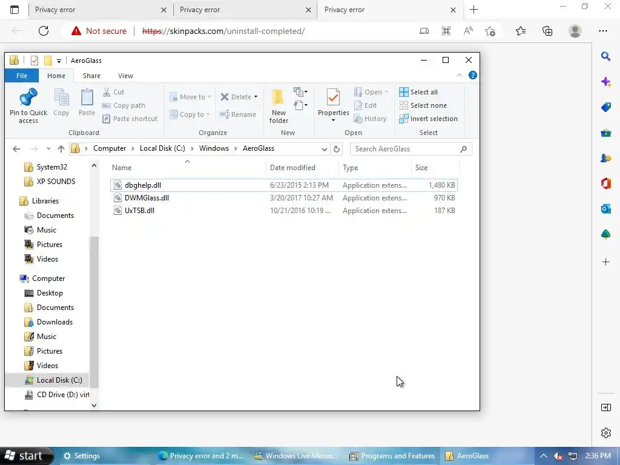Viewport: 620px width, 465px height.
Task: Select the DWMGlass.dll file
Action: (x=283, y=198)
